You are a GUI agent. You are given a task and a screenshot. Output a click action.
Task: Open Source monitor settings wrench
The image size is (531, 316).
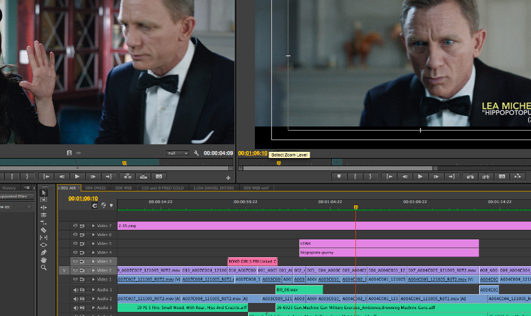[x=196, y=153]
